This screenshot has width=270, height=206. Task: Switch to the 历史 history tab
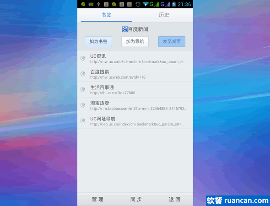click(x=164, y=15)
